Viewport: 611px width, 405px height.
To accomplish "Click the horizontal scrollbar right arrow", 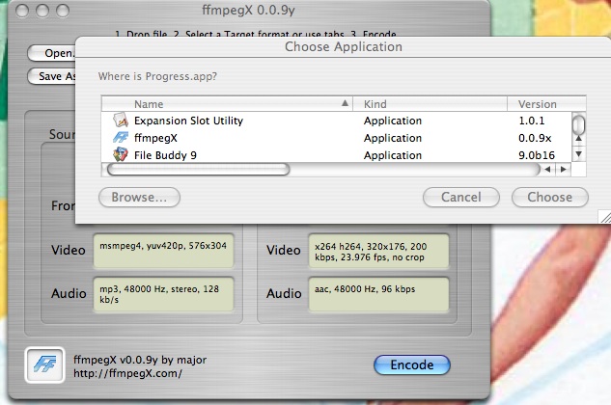I will coord(563,169).
